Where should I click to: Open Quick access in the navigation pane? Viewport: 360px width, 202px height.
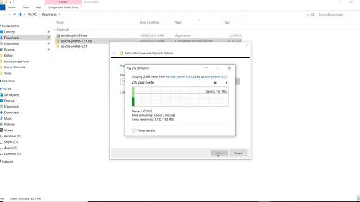point(10,26)
